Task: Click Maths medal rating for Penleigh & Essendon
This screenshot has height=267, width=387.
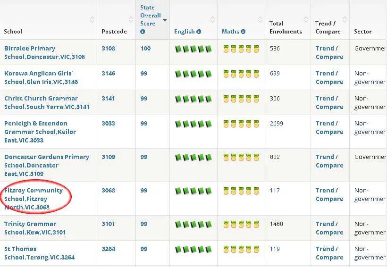Action: (x=241, y=124)
